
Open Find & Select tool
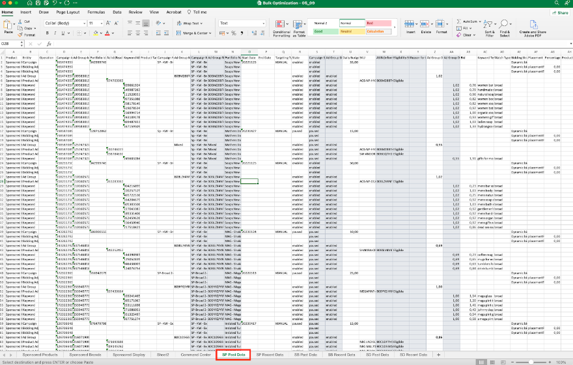point(505,29)
